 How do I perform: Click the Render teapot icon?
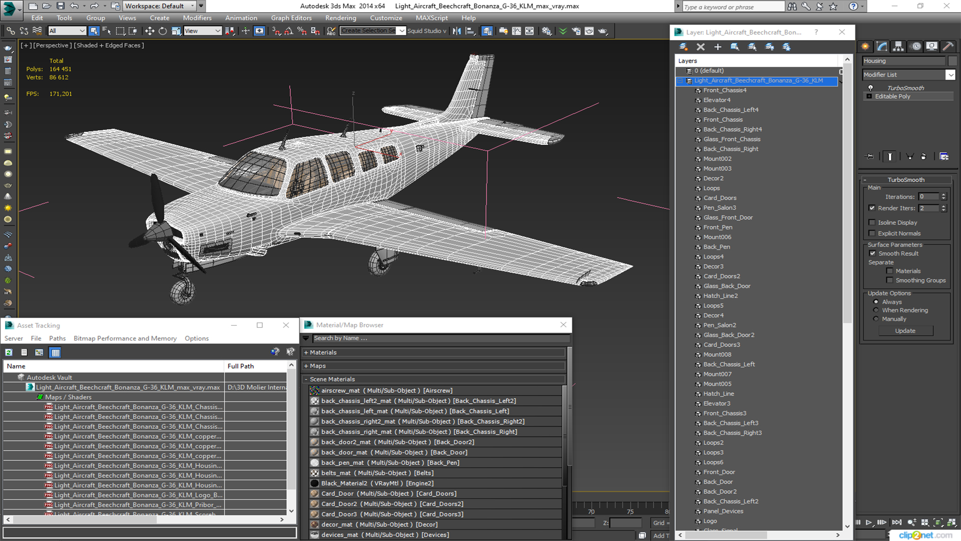click(603, 31)
